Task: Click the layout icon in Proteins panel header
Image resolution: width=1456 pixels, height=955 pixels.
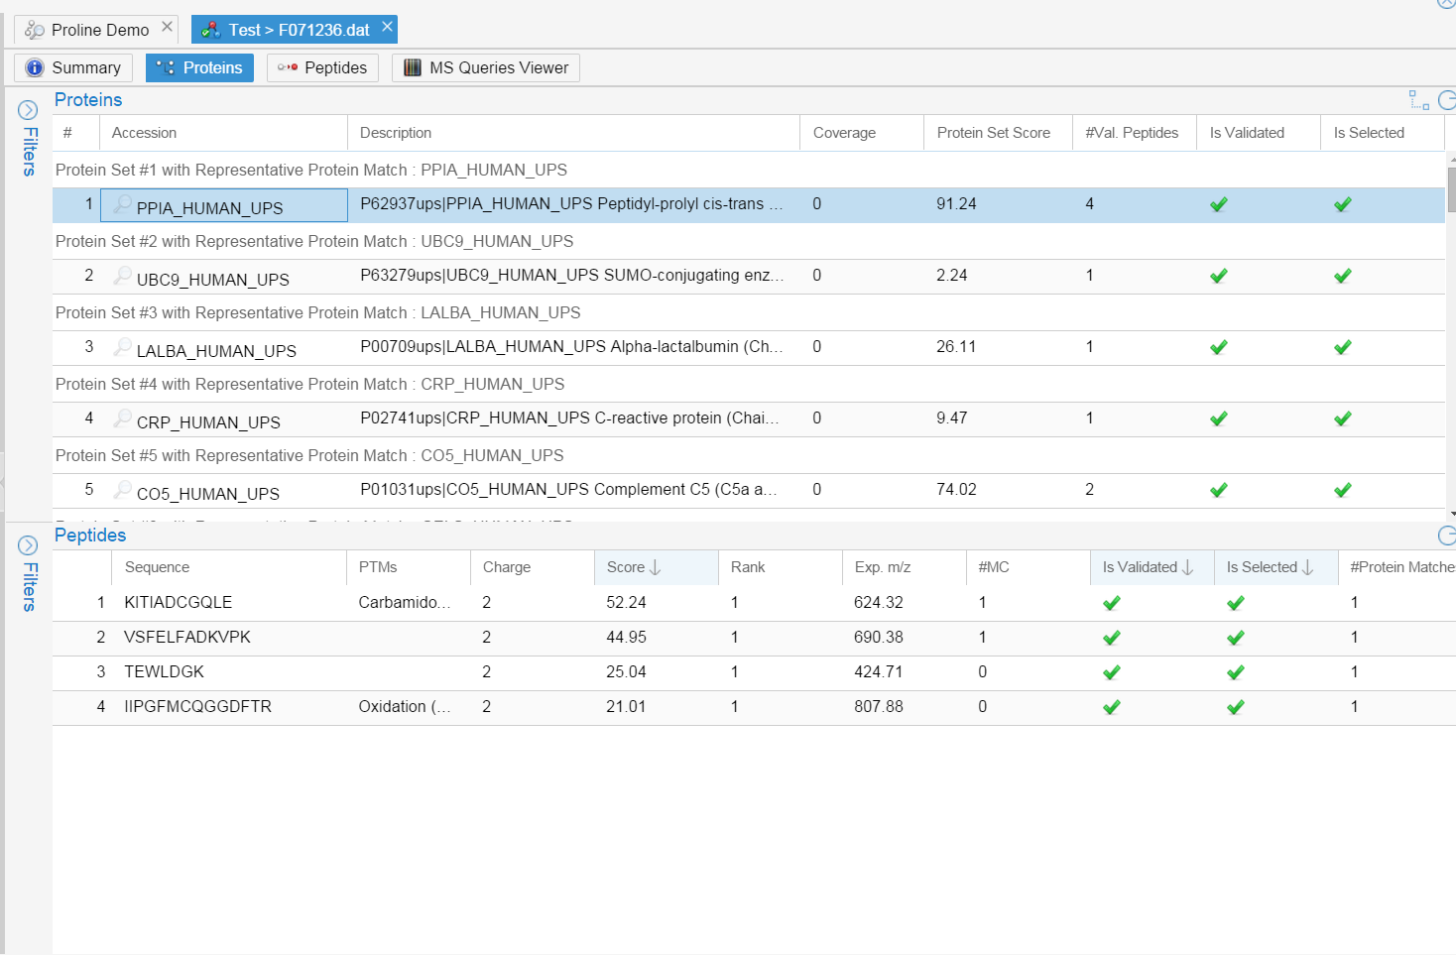Action: 1418,100
